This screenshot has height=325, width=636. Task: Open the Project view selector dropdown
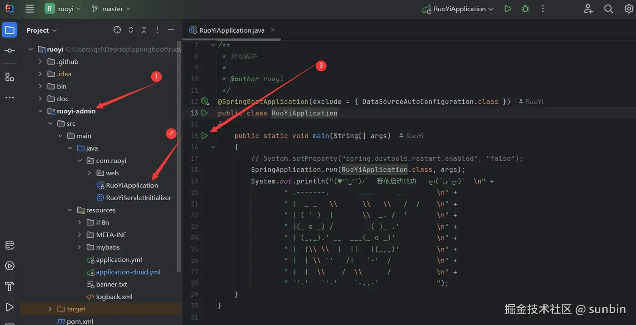tap(41, 30)
